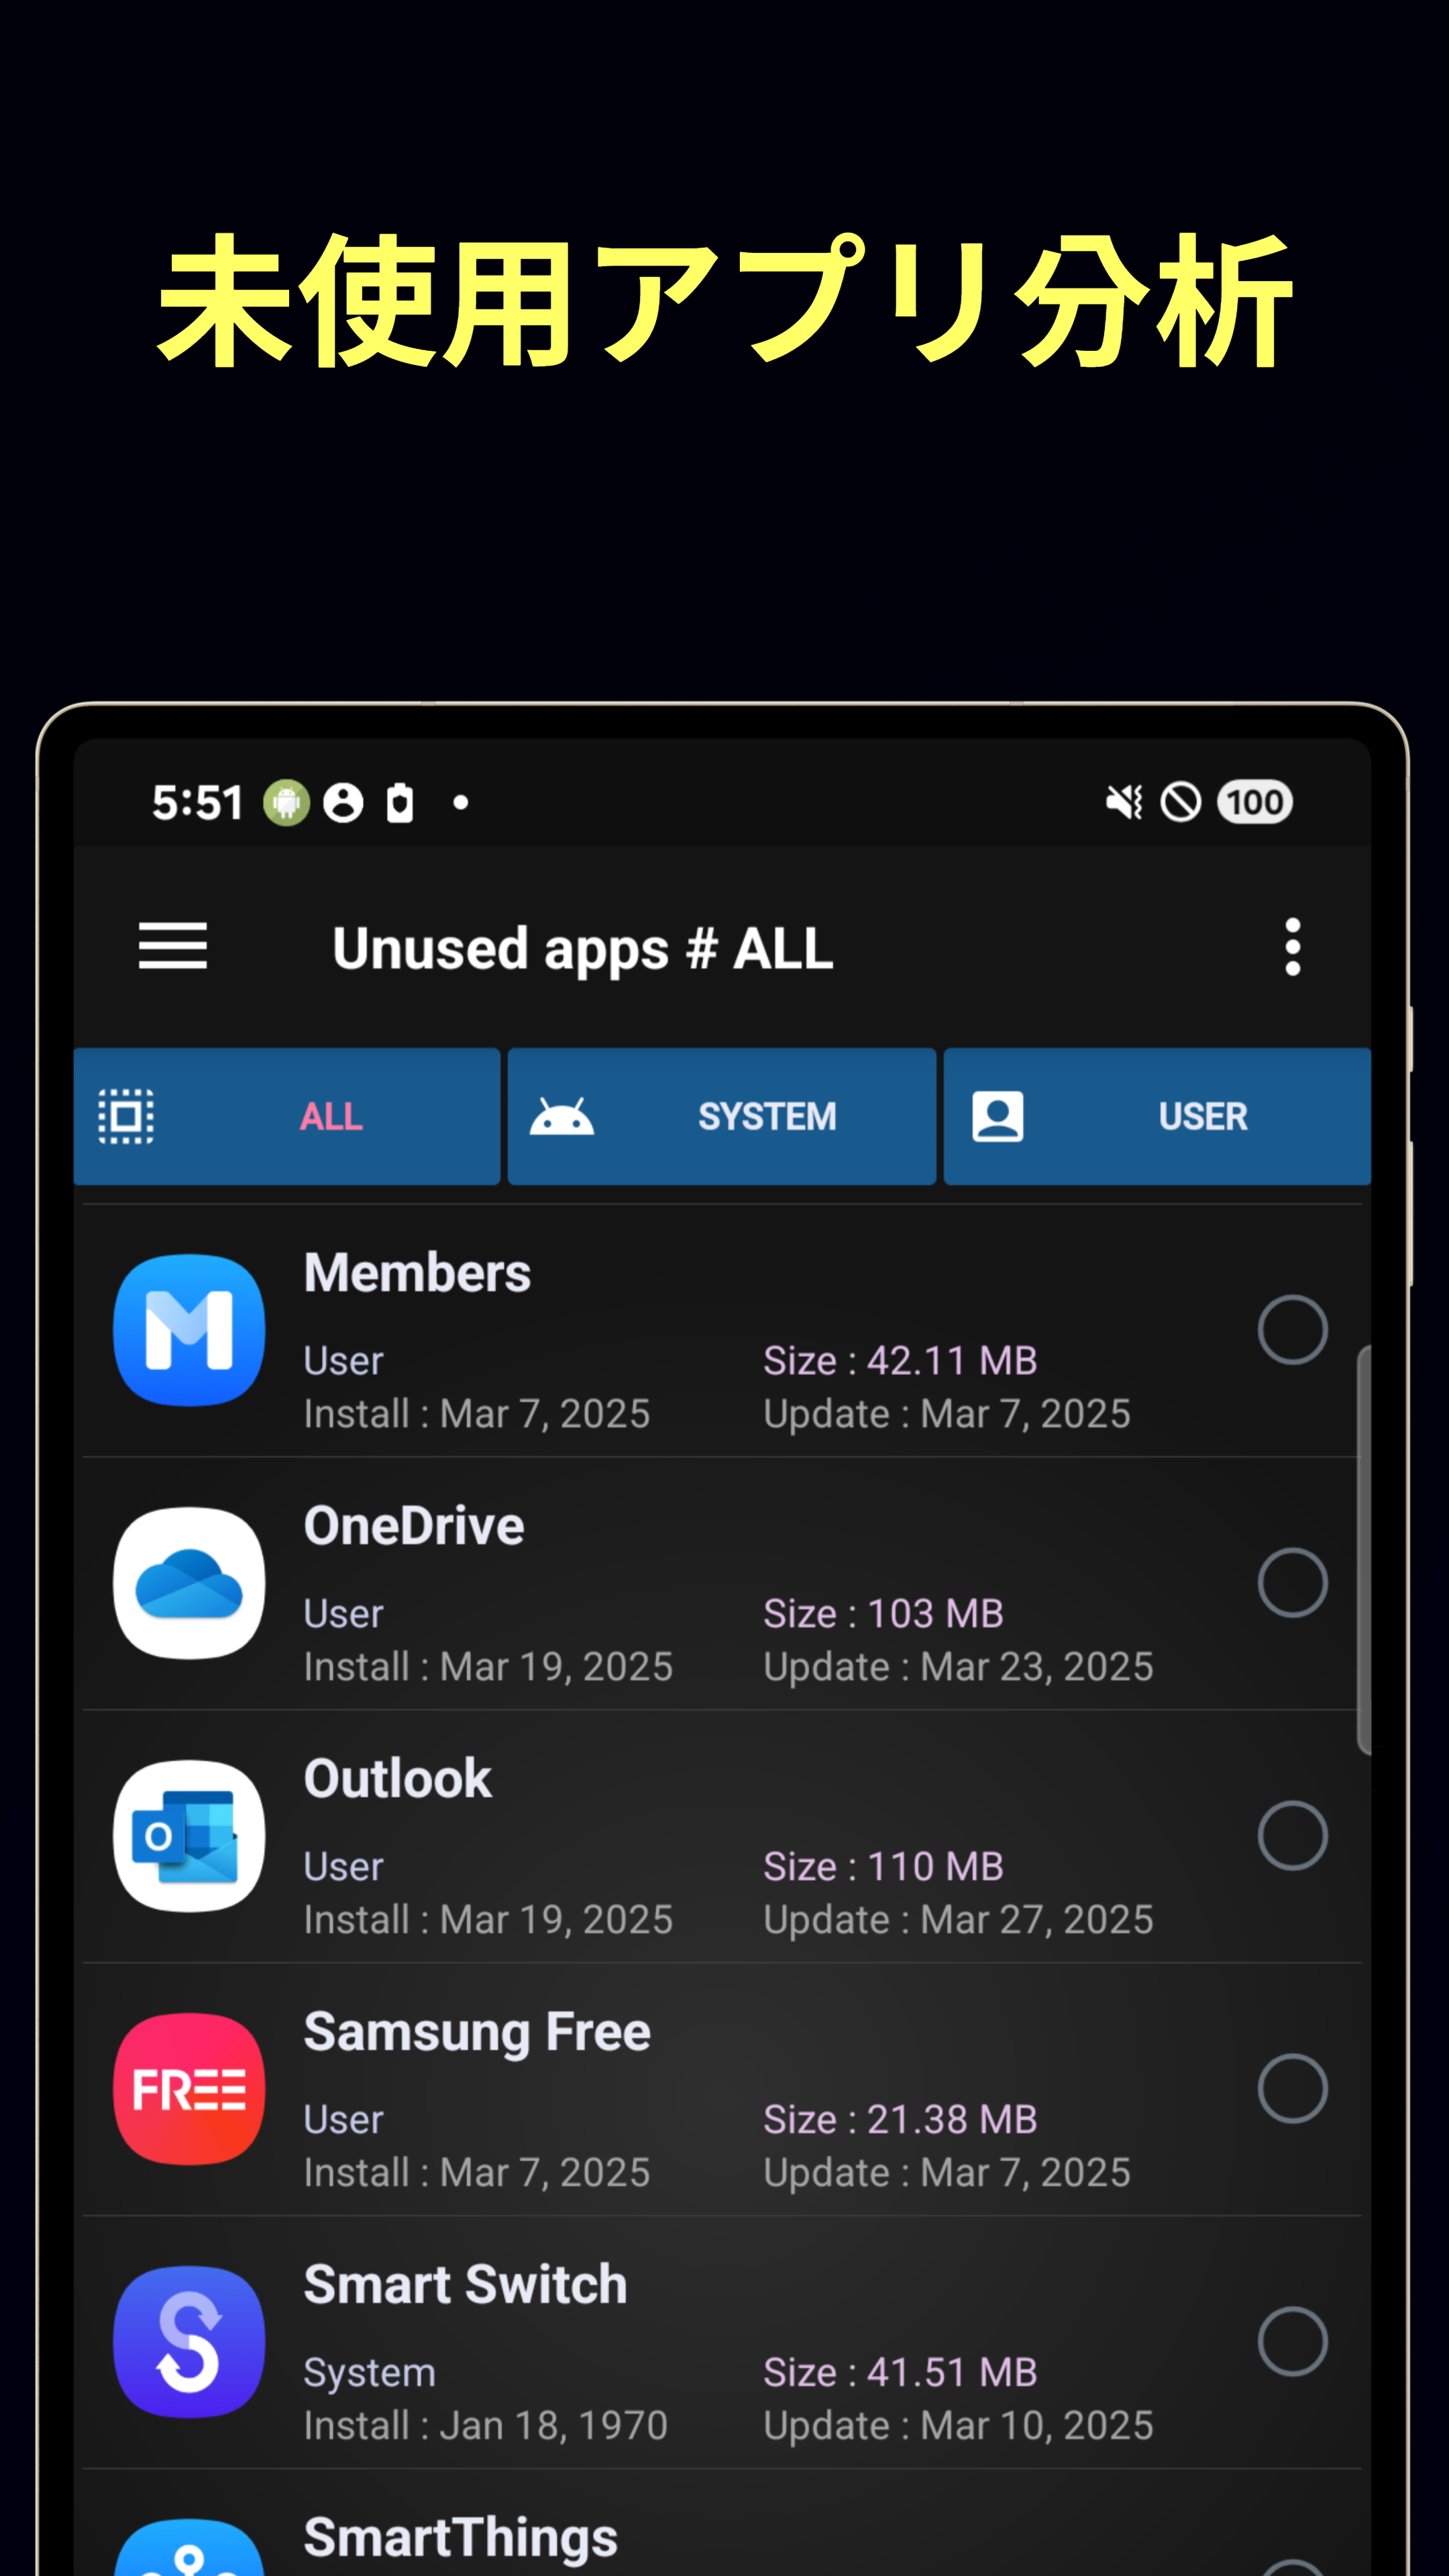The width and height of the screenshot is (1449, 2576).
Task: Switch to the USER tab
Action: click(1157, 1116)
